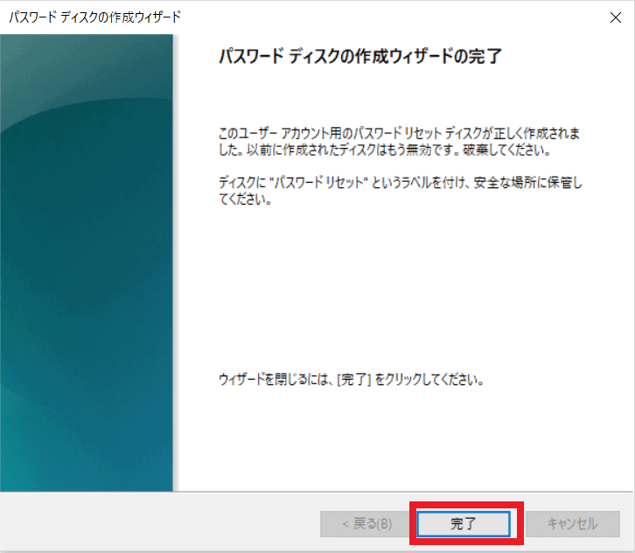The width and height of the screenshot is (635, 553).
Task: Select the heading パスワード ディスクの作成ウィザードの完了
Action: coord(360,56)
